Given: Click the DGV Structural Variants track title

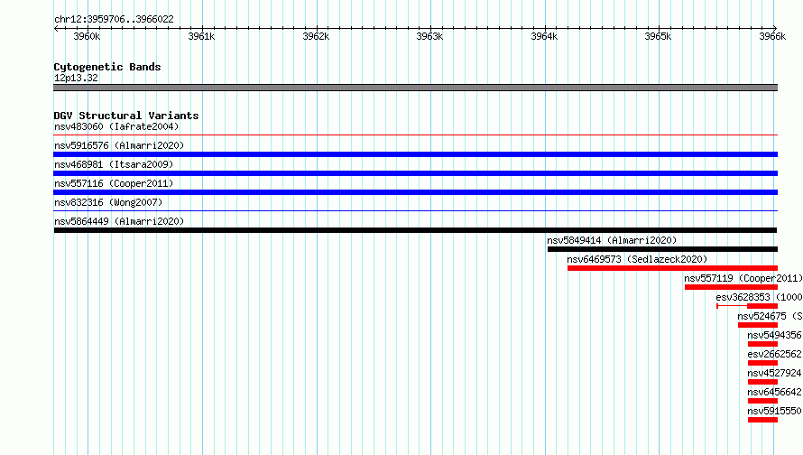Looking at the screenshot, I should point(126,116).
